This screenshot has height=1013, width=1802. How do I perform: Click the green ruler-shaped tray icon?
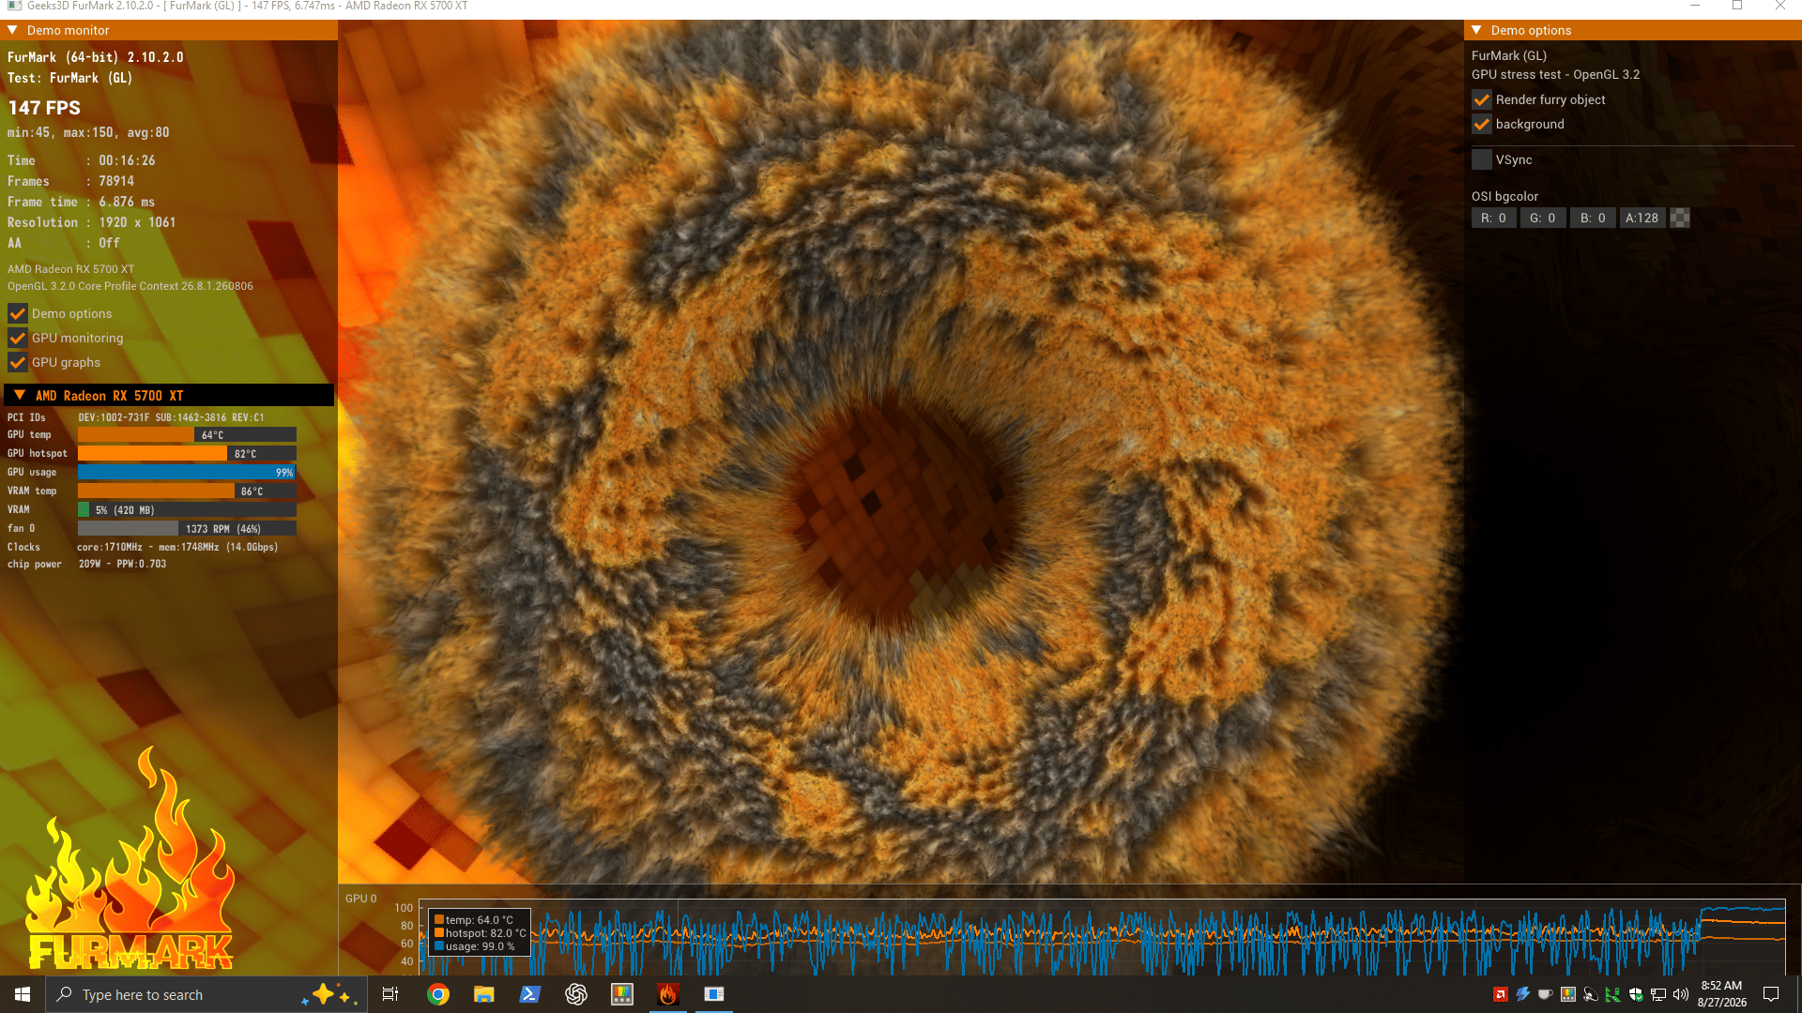pyautogui.click(x=1612, y=994)
